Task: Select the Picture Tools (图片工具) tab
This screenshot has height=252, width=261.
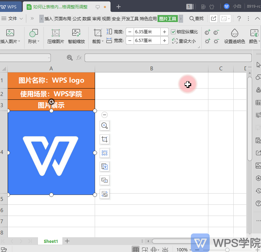Action: coord(168,19)
